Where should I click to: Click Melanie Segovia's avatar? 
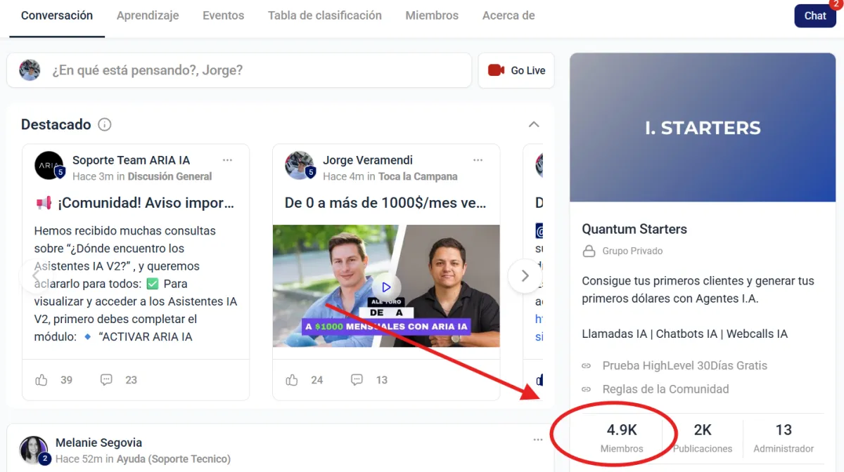tap(34, 450)
